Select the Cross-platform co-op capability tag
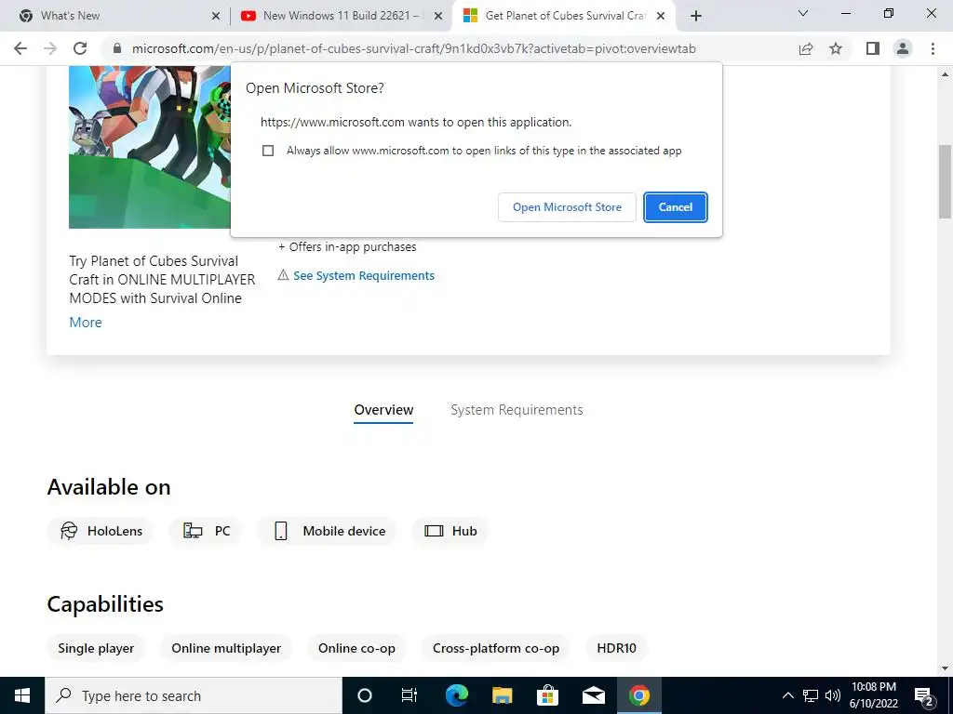Image resolution: width=953 pixels, height=714 pixels. 496,648
